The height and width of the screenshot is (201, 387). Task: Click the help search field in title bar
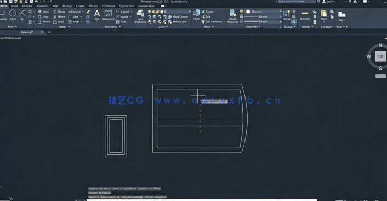click(x=297, y=2)
